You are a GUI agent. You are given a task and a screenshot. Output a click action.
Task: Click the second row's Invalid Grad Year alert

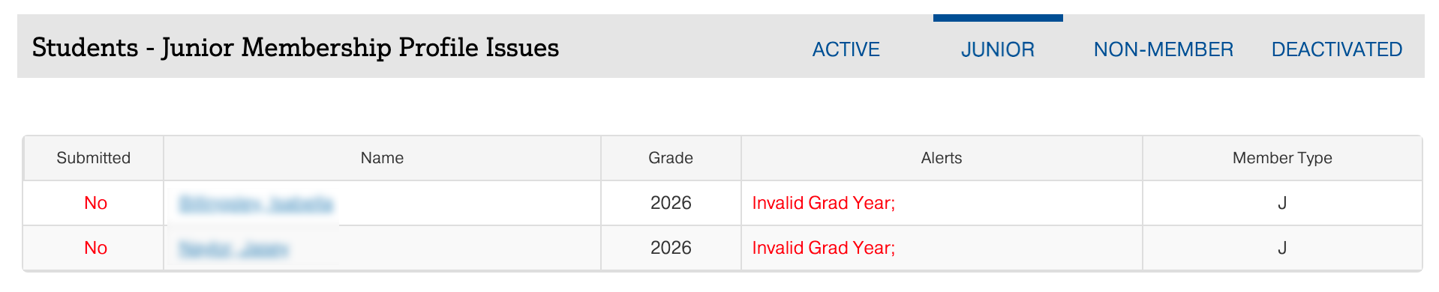click(824, 248)
